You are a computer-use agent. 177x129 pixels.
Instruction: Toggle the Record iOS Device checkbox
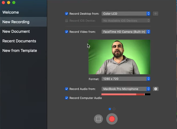pyautogui.click(x=67, y=21)
